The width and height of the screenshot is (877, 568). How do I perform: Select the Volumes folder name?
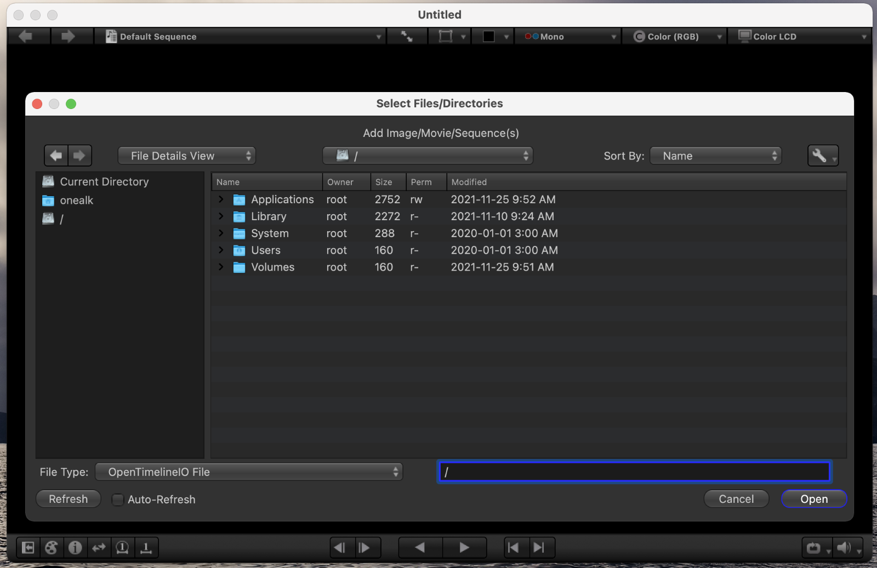click(x=272, y=267)
